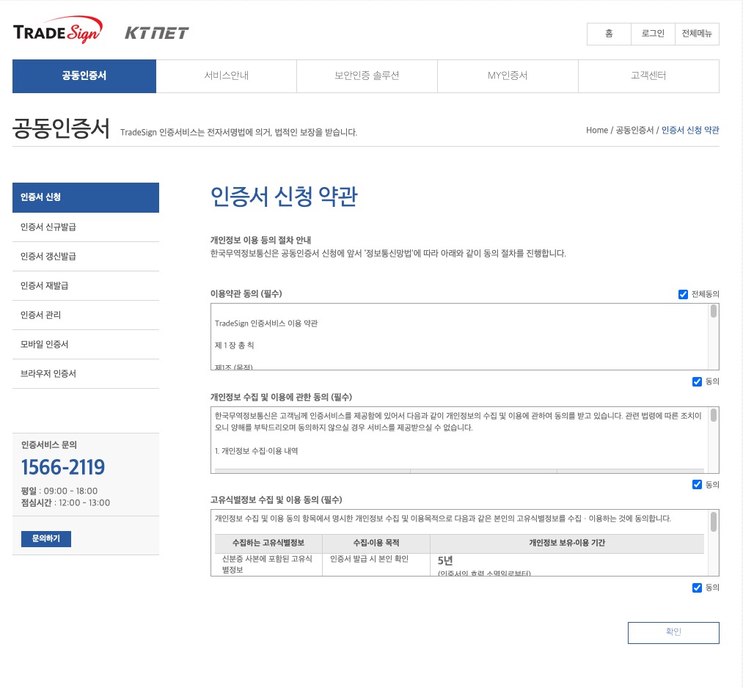The image size is (743, 688).
Task: Toggle 동의 for 고유식별정보 수집
Action: pyautogui.click(x=697, y=588)
